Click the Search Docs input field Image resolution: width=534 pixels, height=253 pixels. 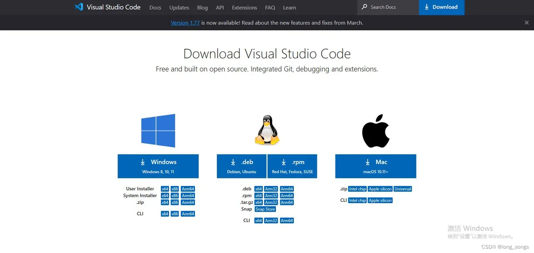click(x=388, y=7)
